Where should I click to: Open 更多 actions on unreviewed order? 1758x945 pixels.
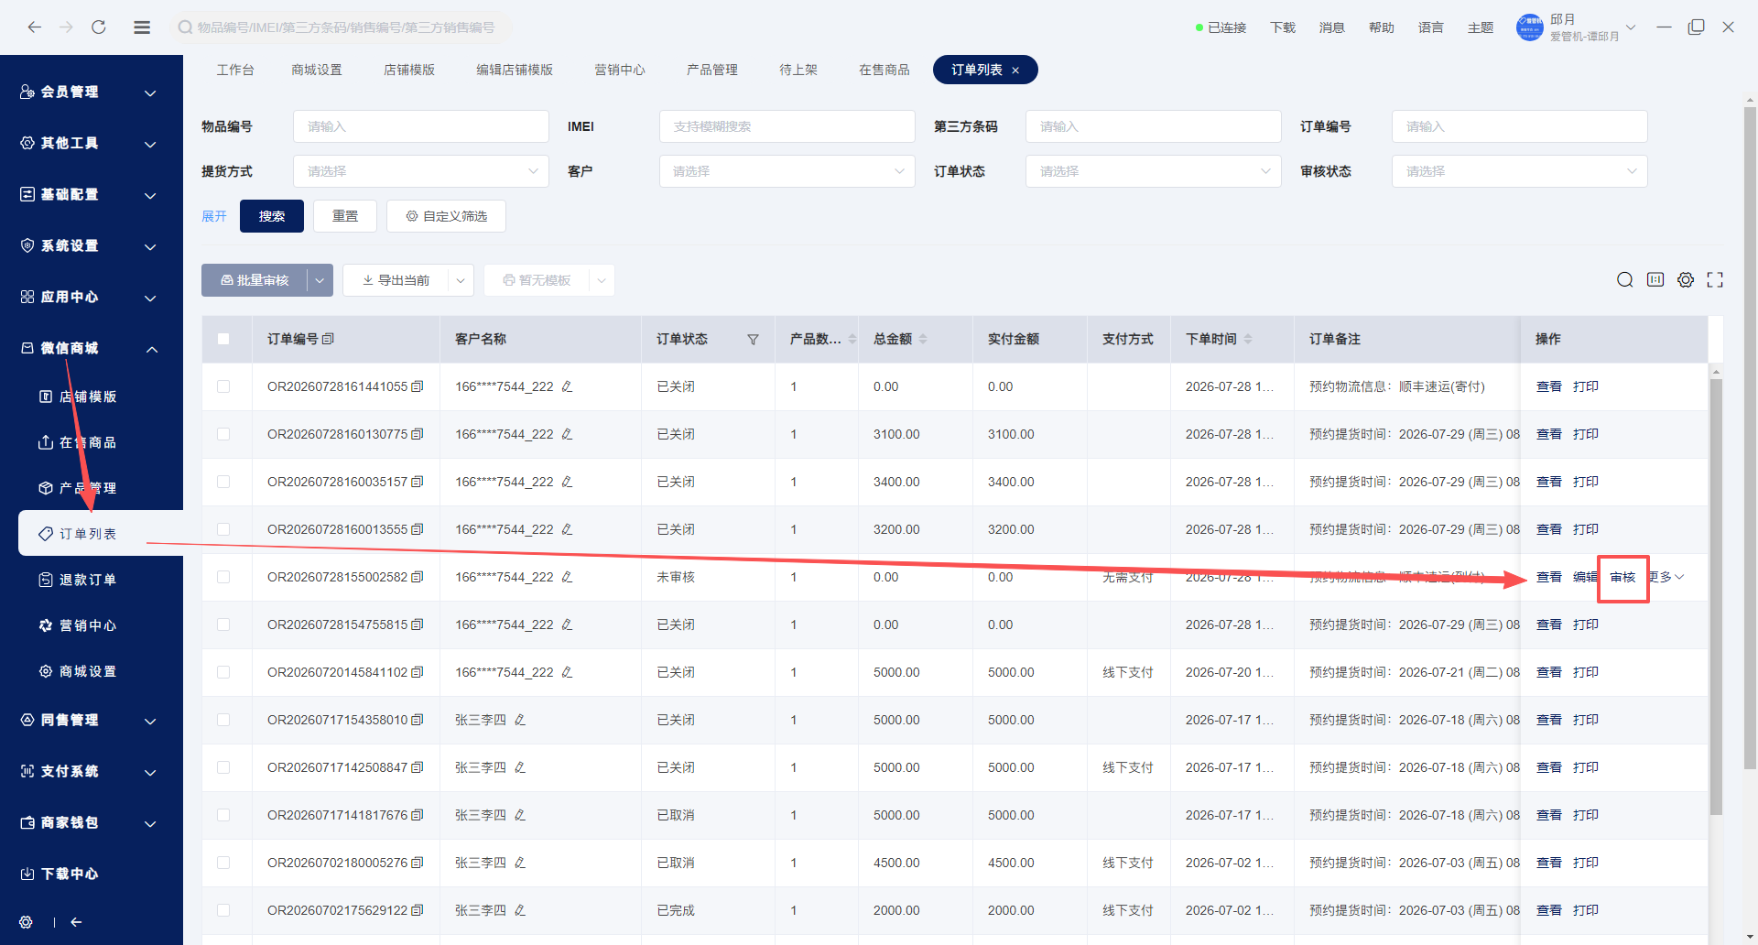(1667, 577)
